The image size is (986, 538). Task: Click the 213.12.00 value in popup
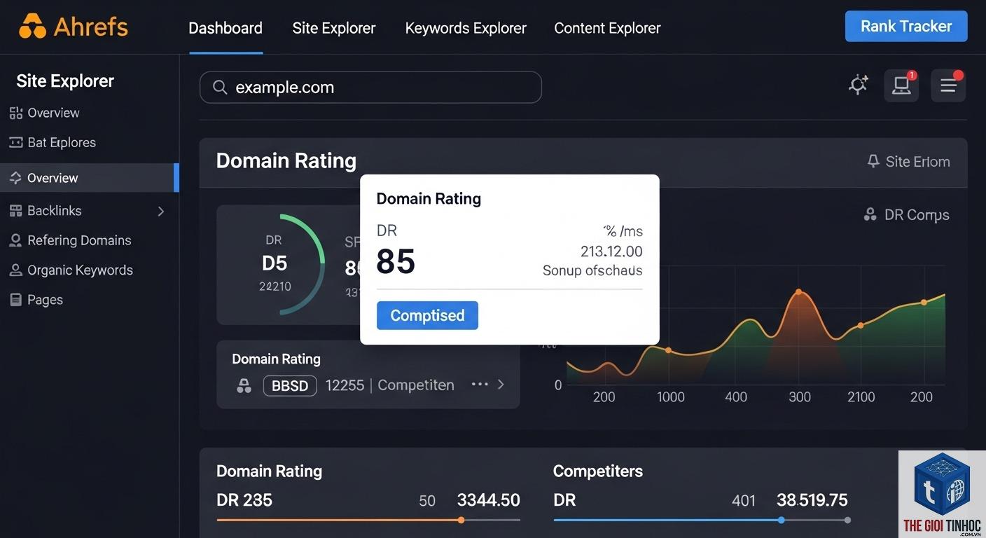tap(611, 251)
